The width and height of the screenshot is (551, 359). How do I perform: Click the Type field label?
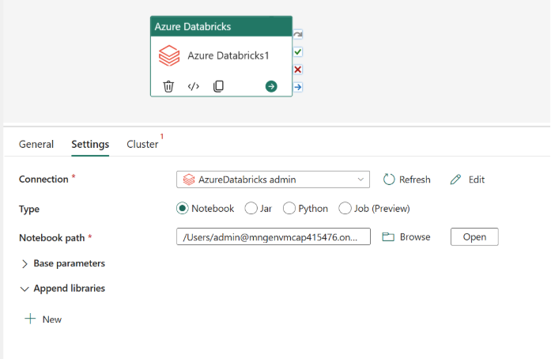click(x=29, y=210)
